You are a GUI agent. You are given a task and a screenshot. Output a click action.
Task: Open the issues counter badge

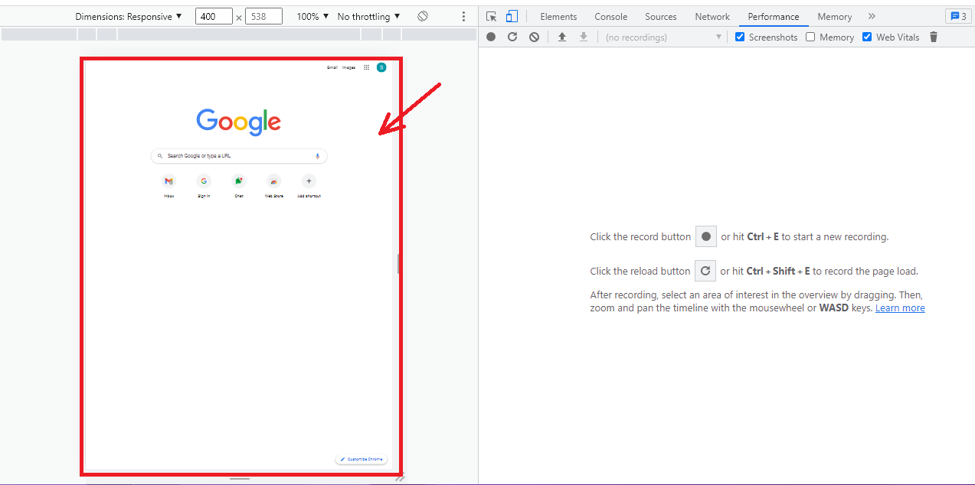[957, 16]
